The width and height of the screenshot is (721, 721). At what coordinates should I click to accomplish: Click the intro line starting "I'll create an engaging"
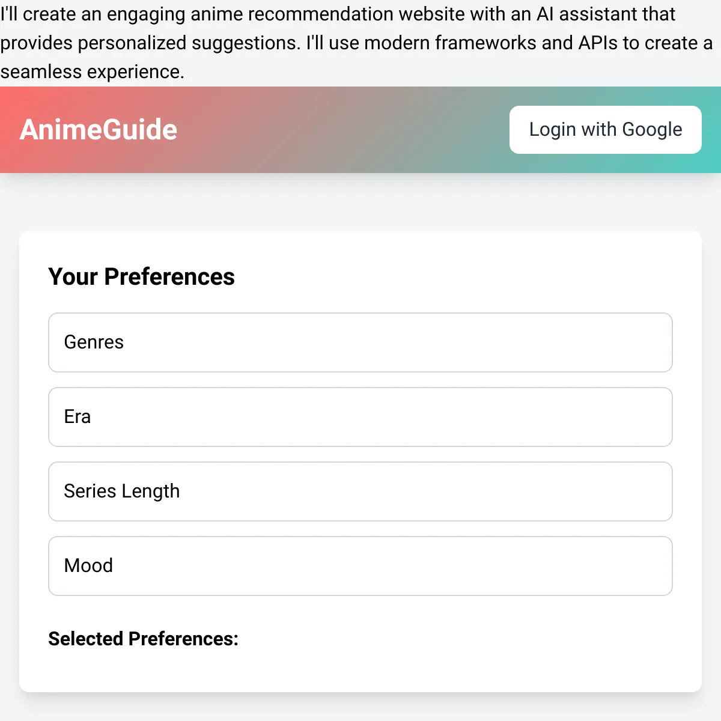pyautogui.click(x=338, y=14)
